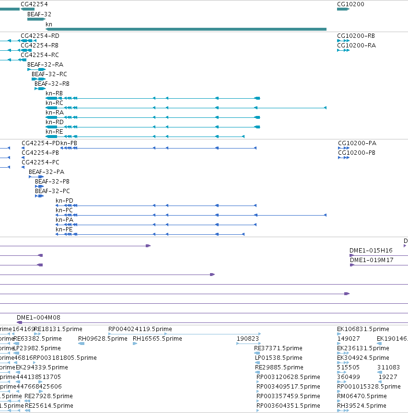Click the kn-RE transcript label
The height and width of the screenshot is (413, 408).
point(54,131)
